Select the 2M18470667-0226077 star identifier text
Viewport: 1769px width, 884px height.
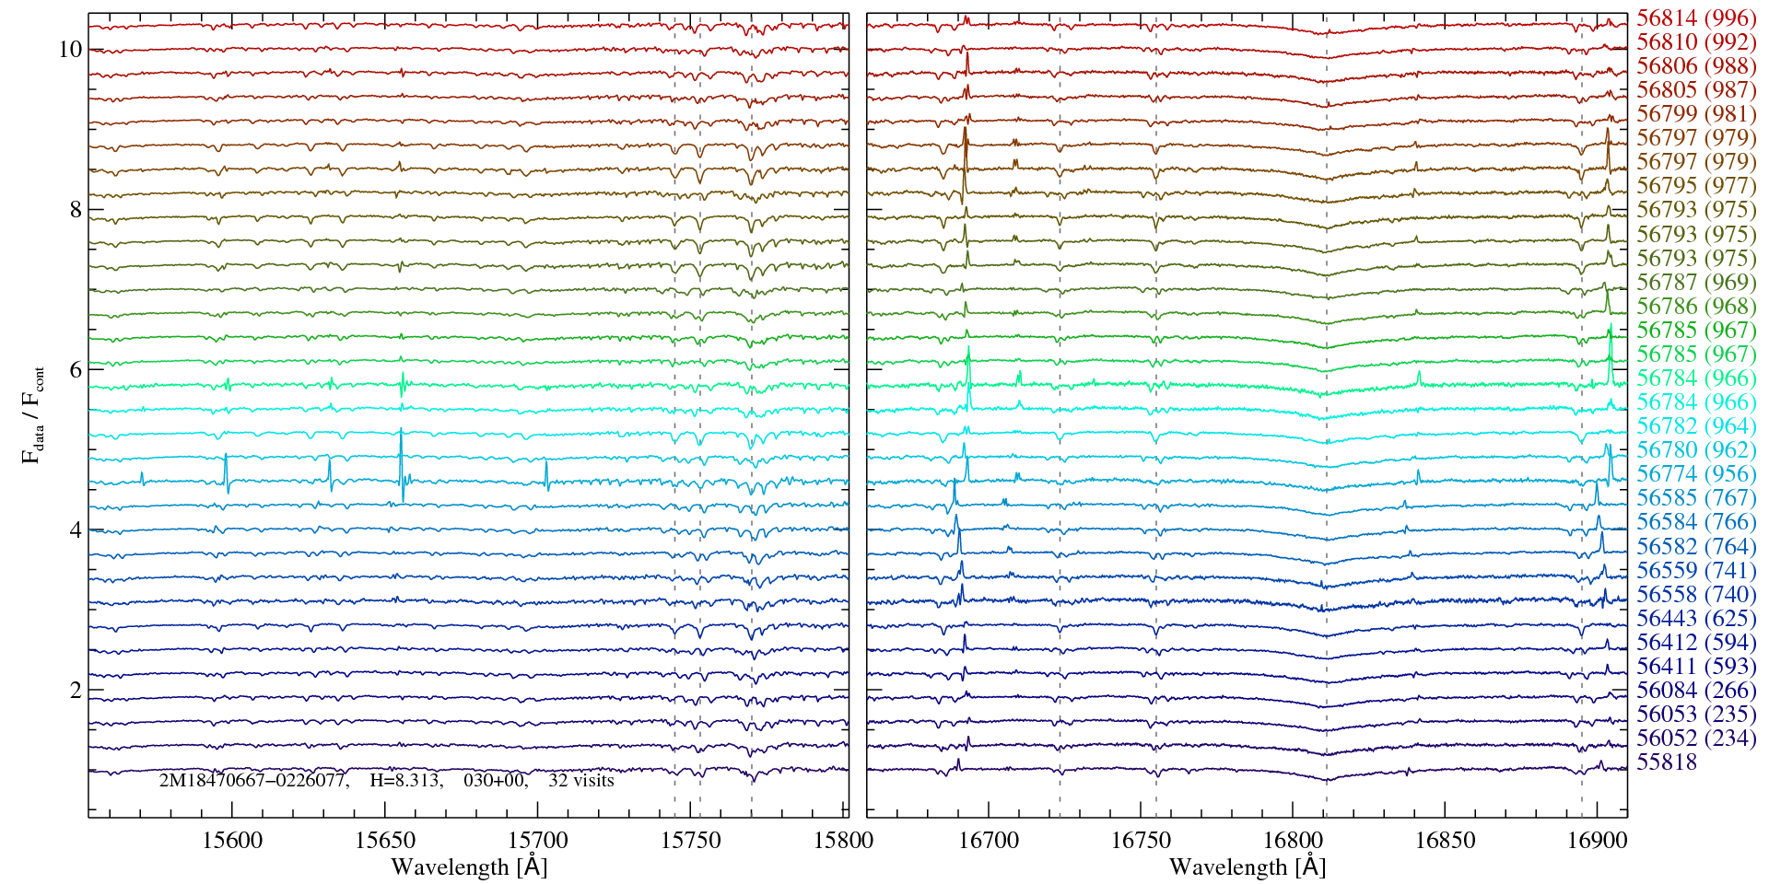tap(253, 781)
